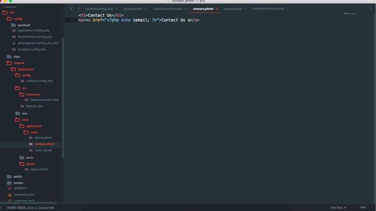This screenshot has height=211, width=376.
Task: Open the status bar side menu icon
Action: pos(1,207)
